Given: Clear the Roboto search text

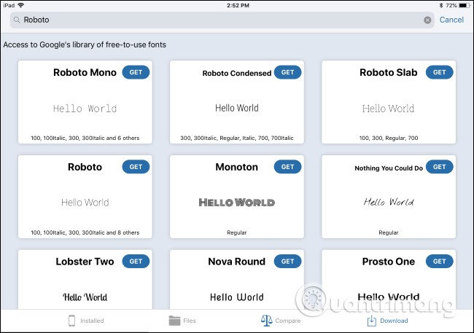Looking at the screenshot, I should [427, 20].
